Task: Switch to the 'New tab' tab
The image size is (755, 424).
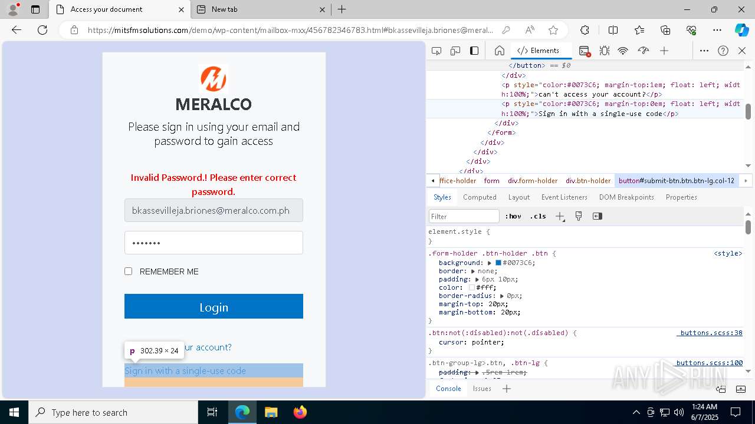Action: coord(261,9)
